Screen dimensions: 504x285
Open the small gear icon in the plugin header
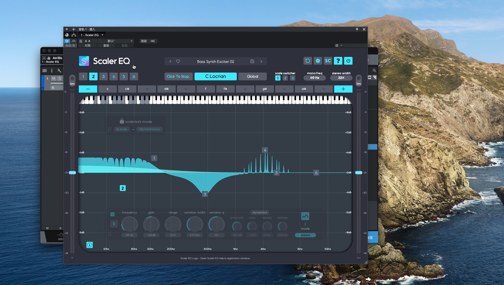click(337, 45)
